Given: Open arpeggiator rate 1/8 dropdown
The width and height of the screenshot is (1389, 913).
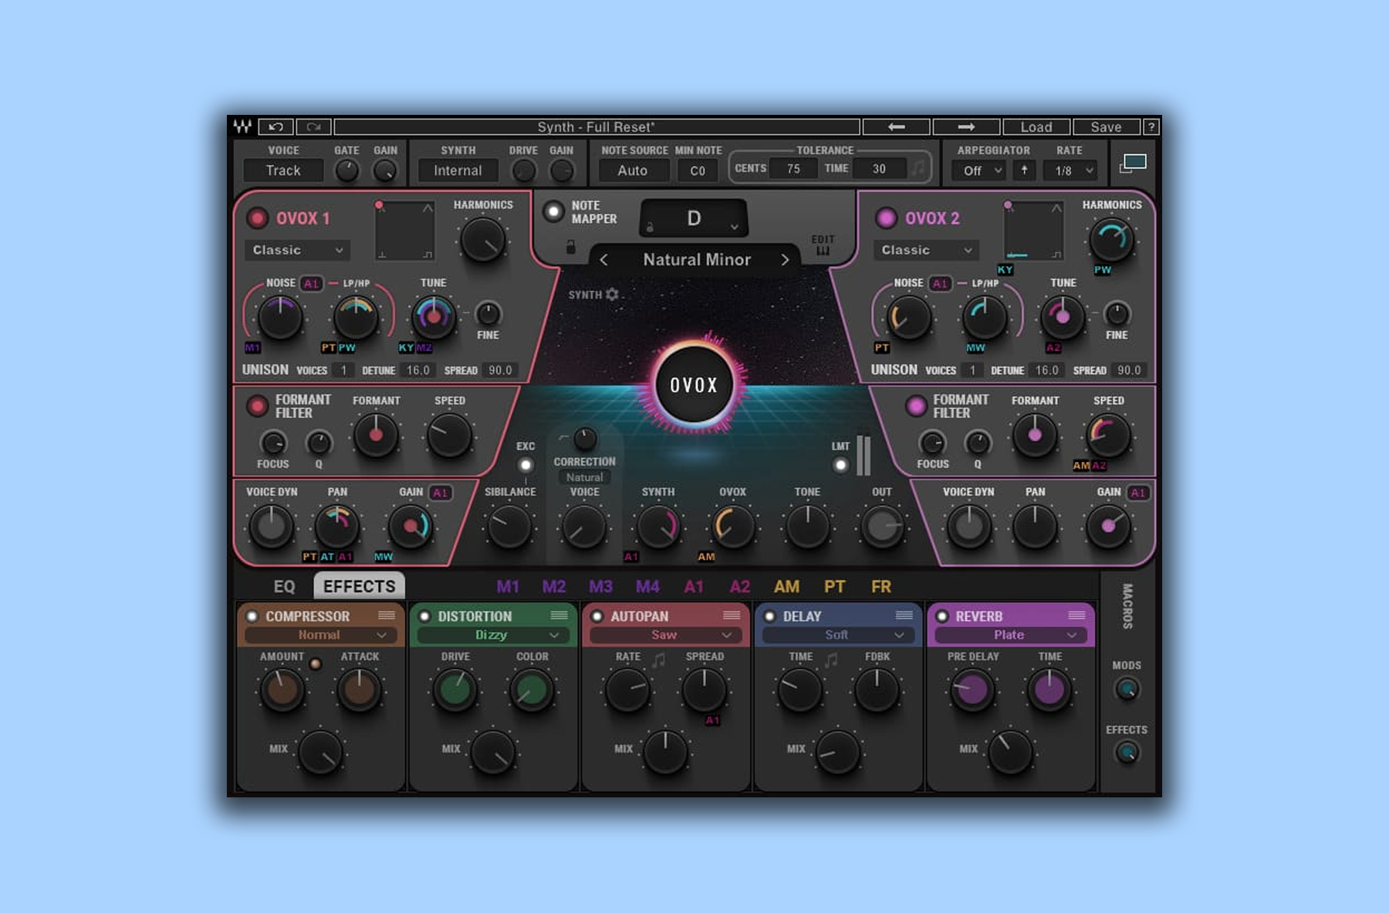Looking at the screenshot, I should click(1070, 170).
